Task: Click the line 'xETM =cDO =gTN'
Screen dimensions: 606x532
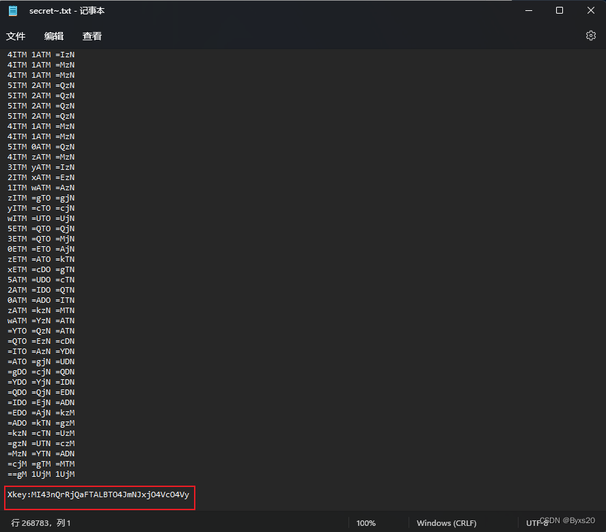Action: coord(41,269)
